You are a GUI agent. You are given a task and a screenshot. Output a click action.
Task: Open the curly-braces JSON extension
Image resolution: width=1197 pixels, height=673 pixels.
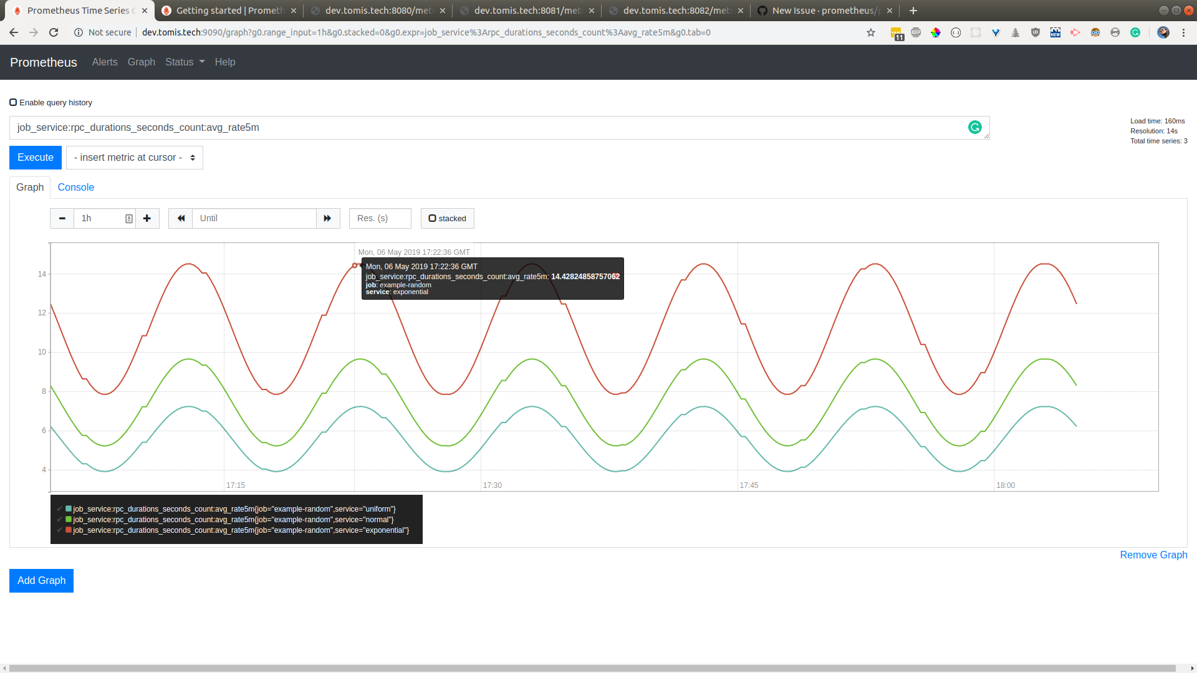[956, 32]
